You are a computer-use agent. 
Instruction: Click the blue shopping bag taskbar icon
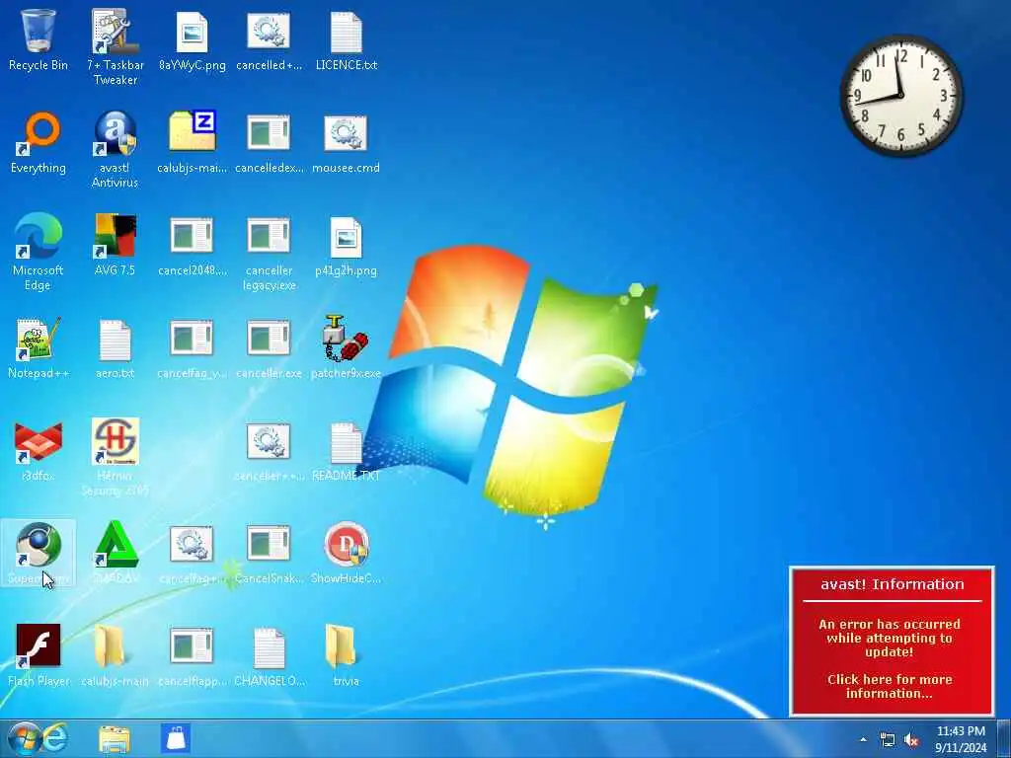[x=176, y=738]
